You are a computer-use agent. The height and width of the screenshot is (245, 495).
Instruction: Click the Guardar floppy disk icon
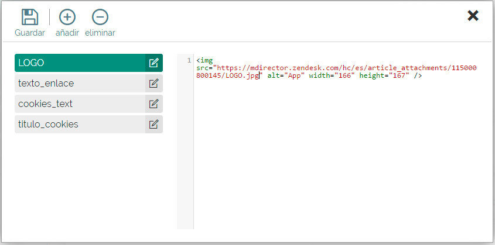tap(29, 17)
